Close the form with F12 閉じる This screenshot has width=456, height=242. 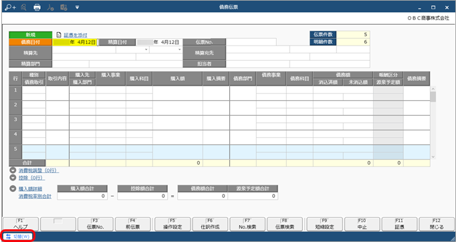click(x=437, y=224)
